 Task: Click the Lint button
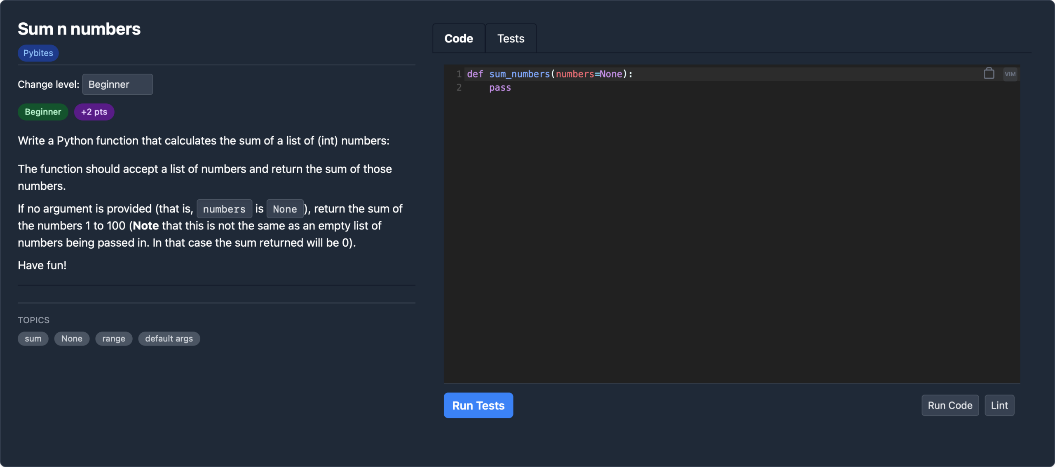999,405
